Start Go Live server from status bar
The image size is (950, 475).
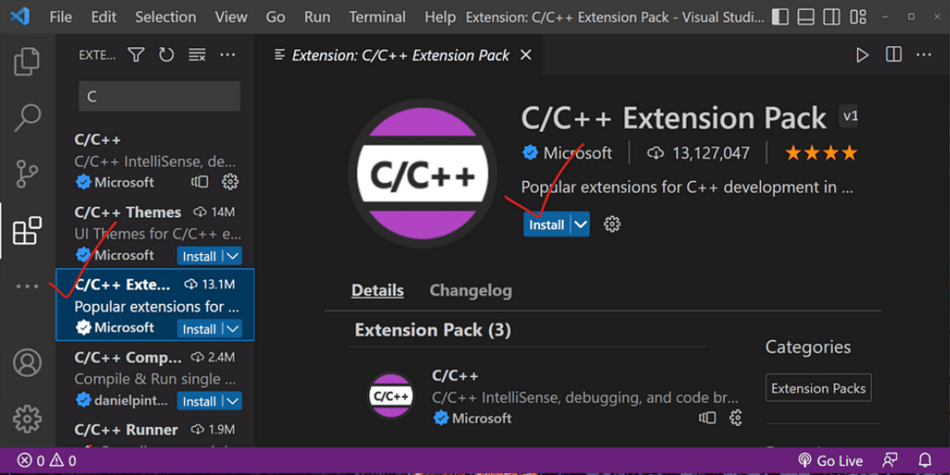coord(830,461)
